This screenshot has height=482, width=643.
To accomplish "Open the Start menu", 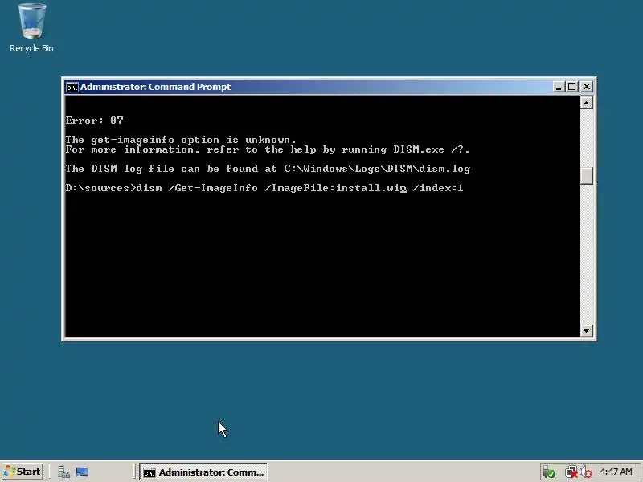I will (23, 472).
